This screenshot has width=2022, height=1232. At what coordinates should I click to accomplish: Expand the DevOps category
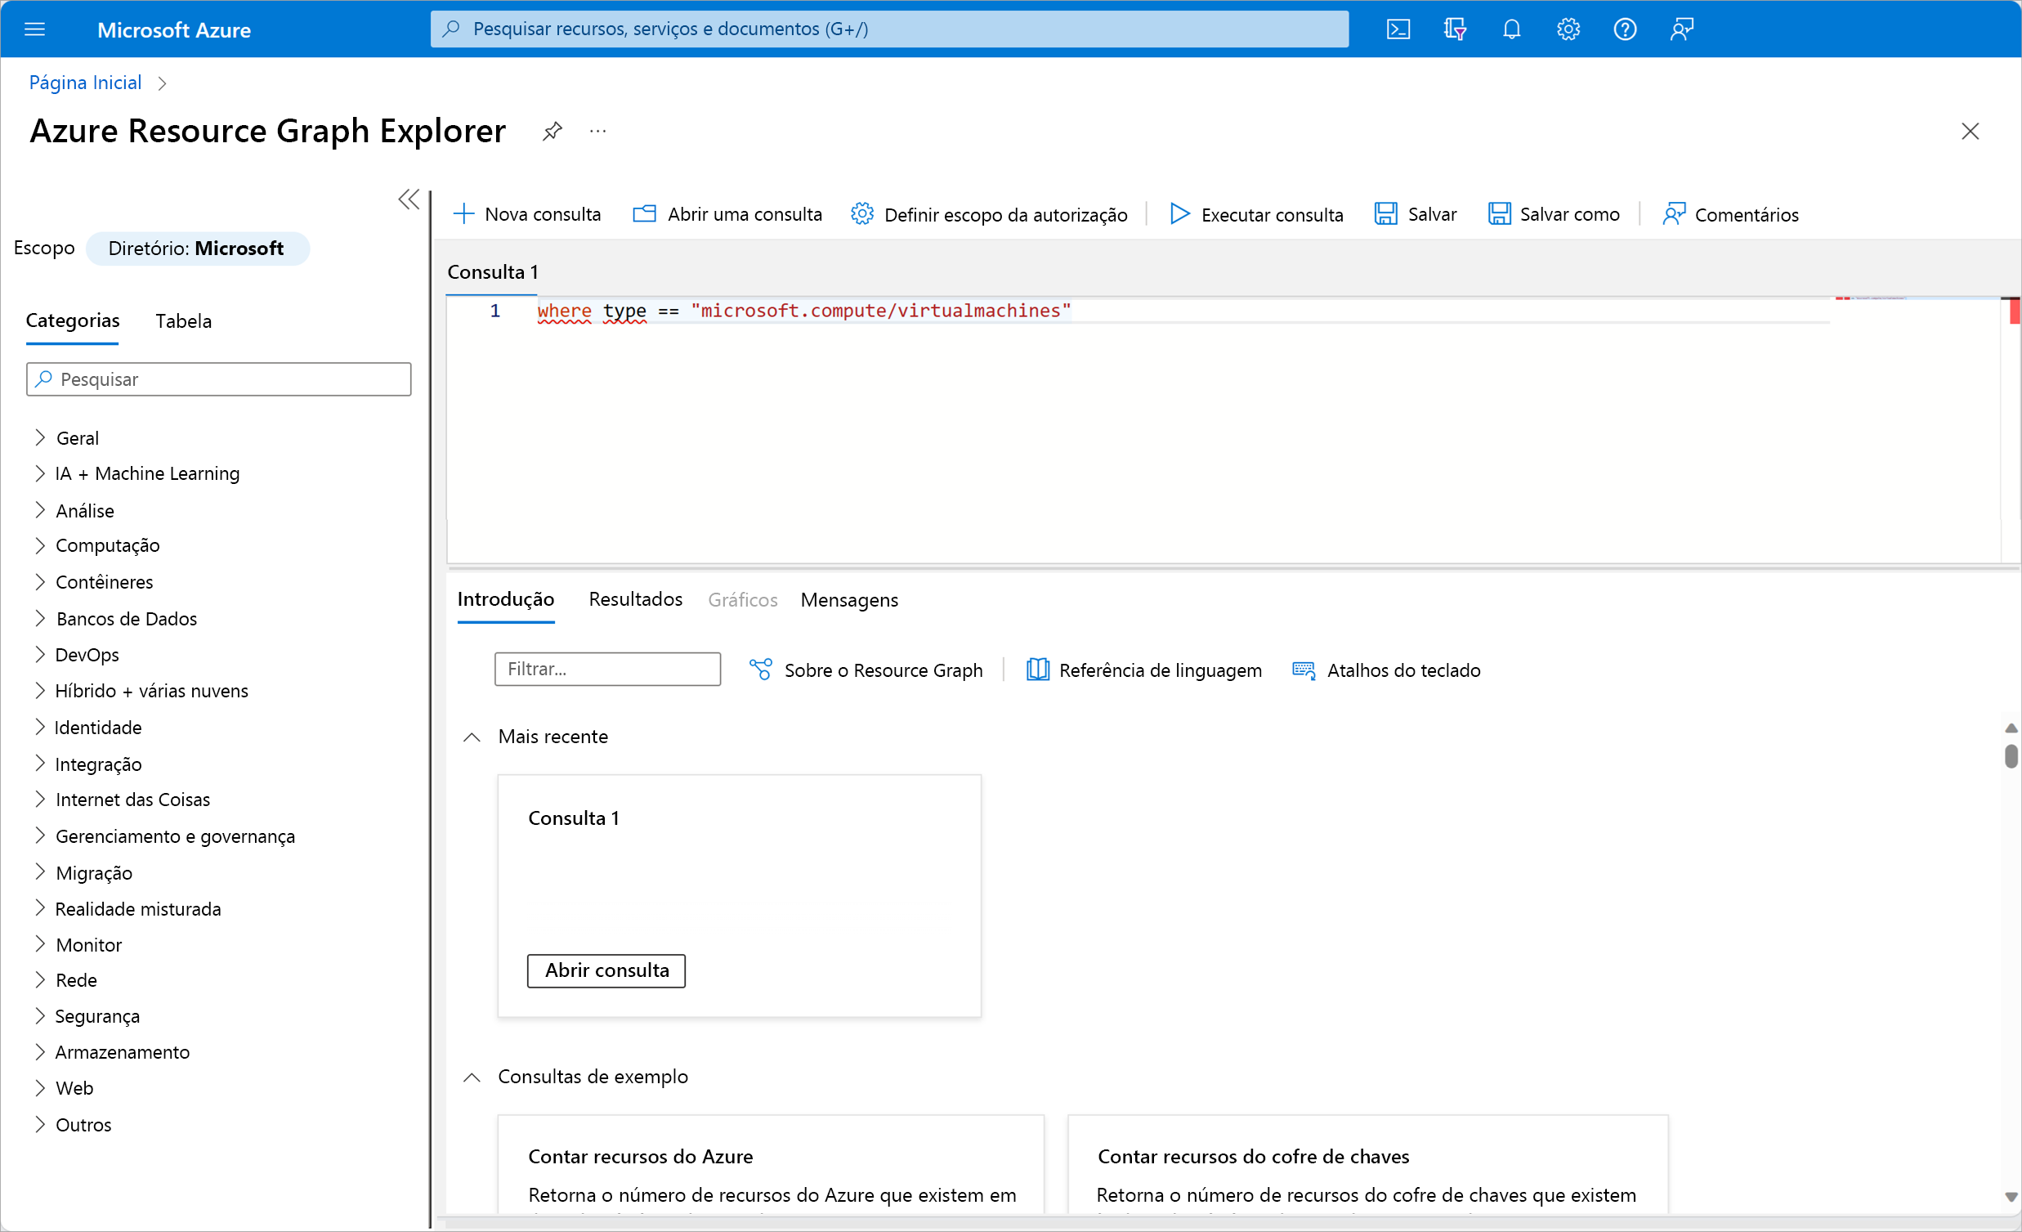pyautogui.click(x=39, y=654)
